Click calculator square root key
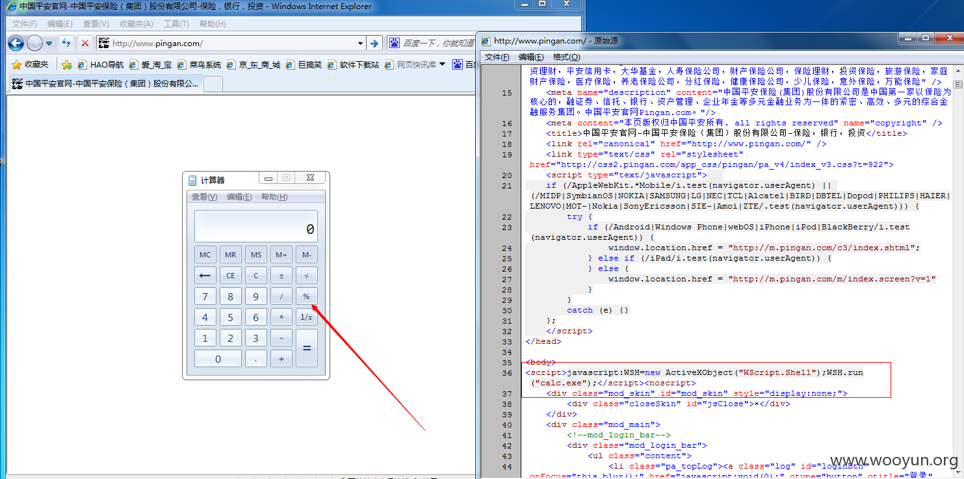Viewport: 964px width, 479px height. click(307, 276)
